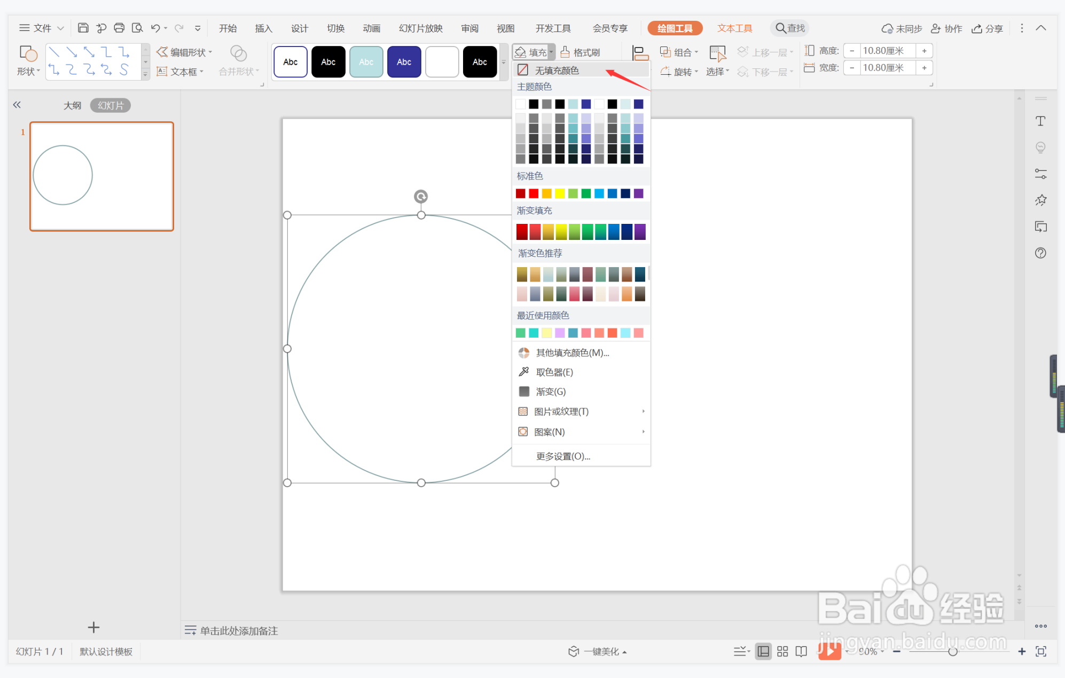Open the help icon in right sidebar
The image size is (1065, 678).
click(1040, 253)
